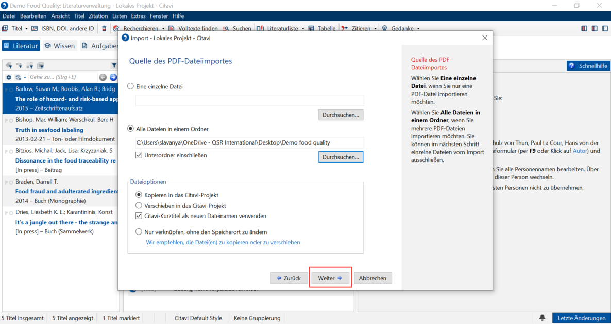Click the Suchen search icon
Screen dimensions: 611x324
tap(226, 28)
